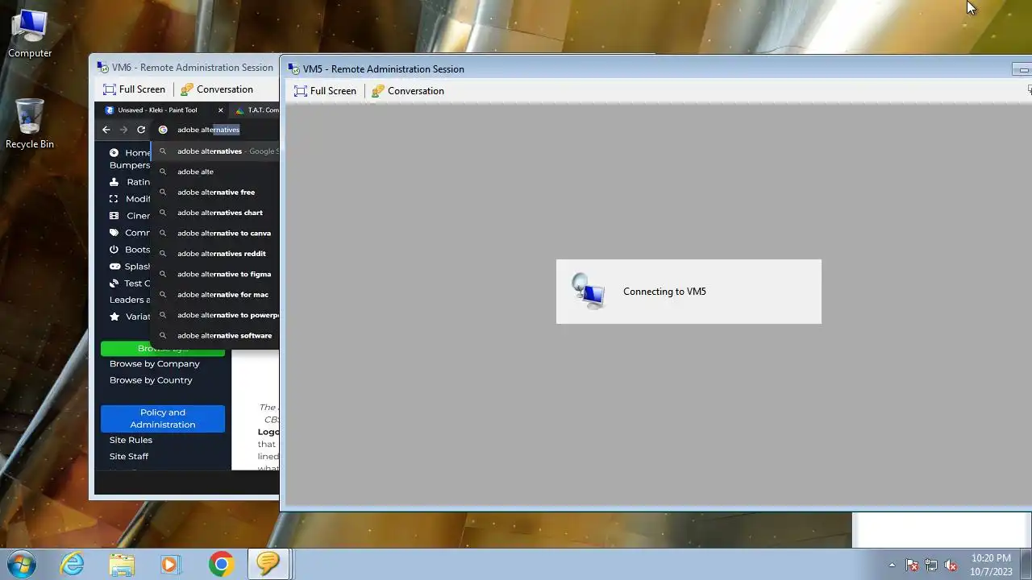Click Home icon in site sidebar
1032x580 pixels.
pyautogui.click(x=114, y=153)
